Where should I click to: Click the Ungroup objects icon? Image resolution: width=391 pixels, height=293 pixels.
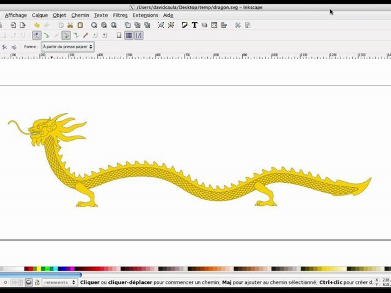pyautogui.click(x=171, y=25)
